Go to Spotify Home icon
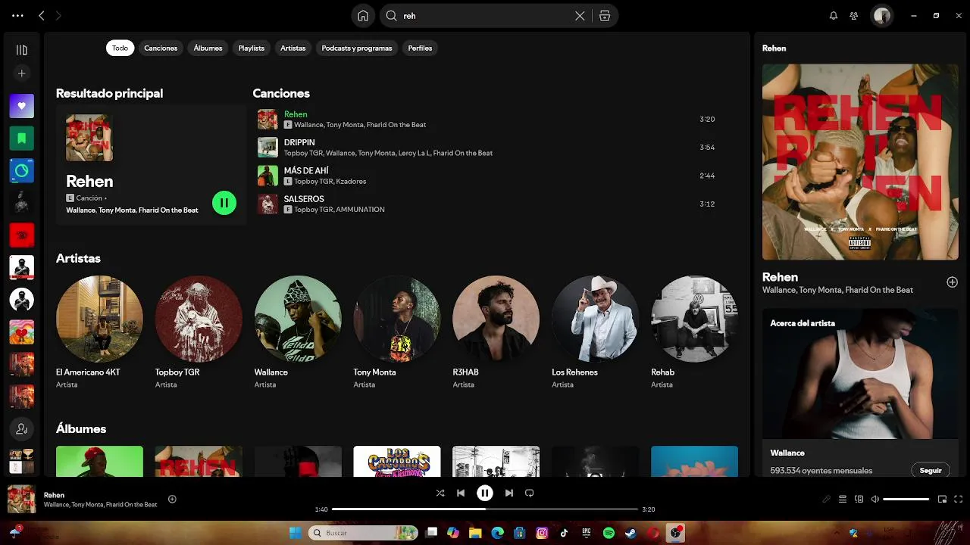This screenshot has height=545, width=970. 364,16
